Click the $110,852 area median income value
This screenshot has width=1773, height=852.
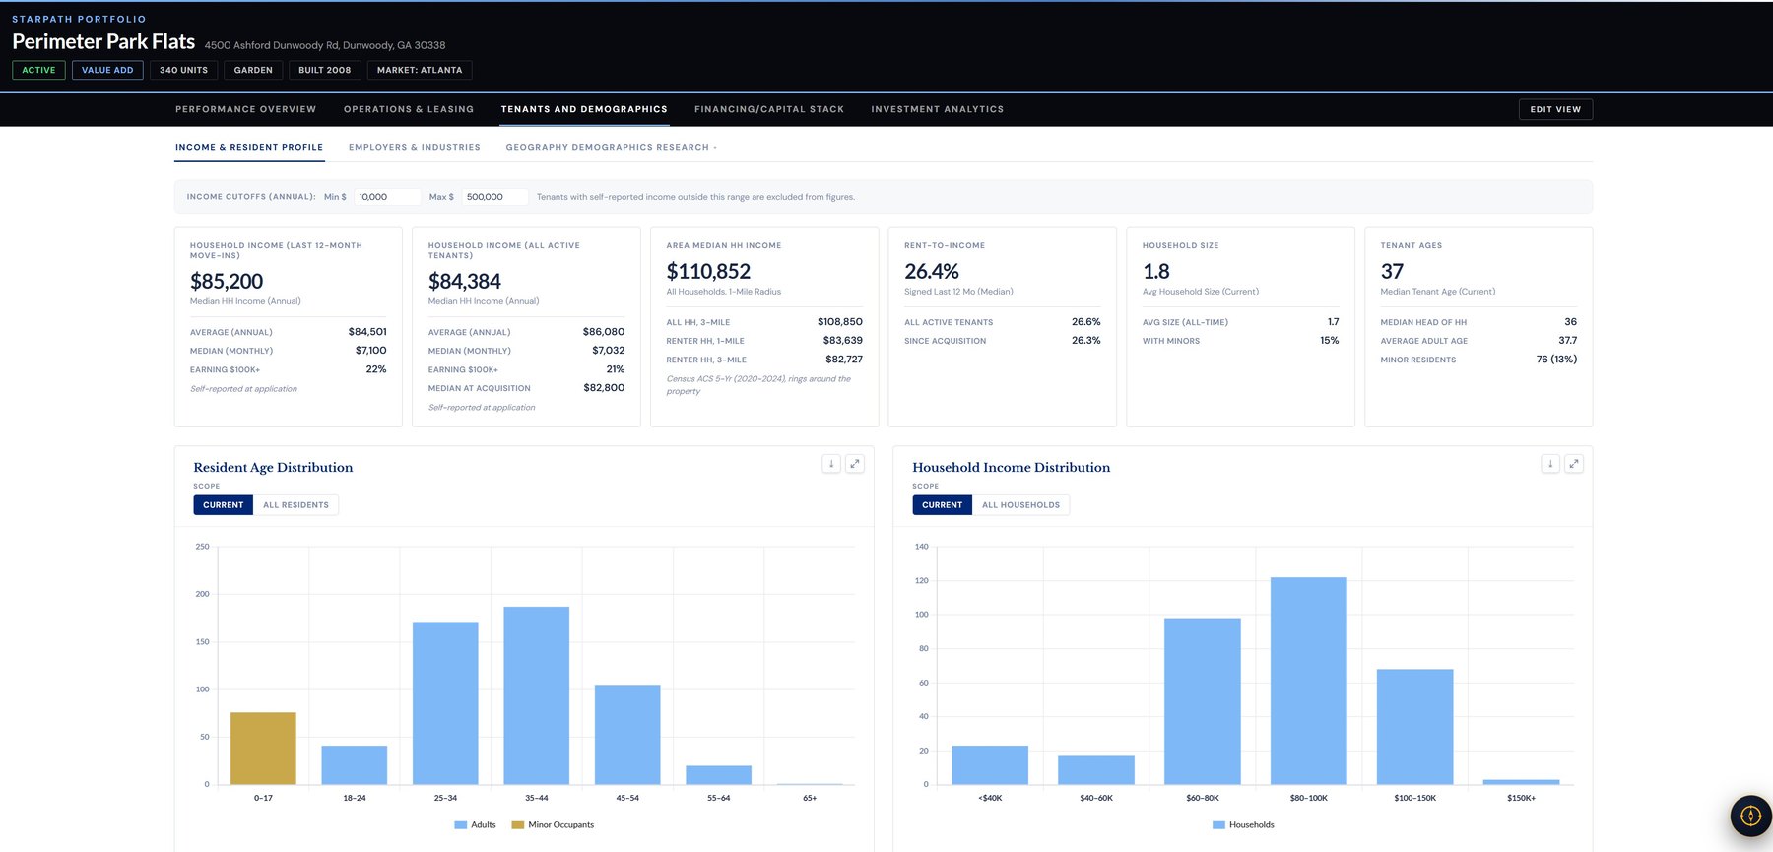click(708, 272)
